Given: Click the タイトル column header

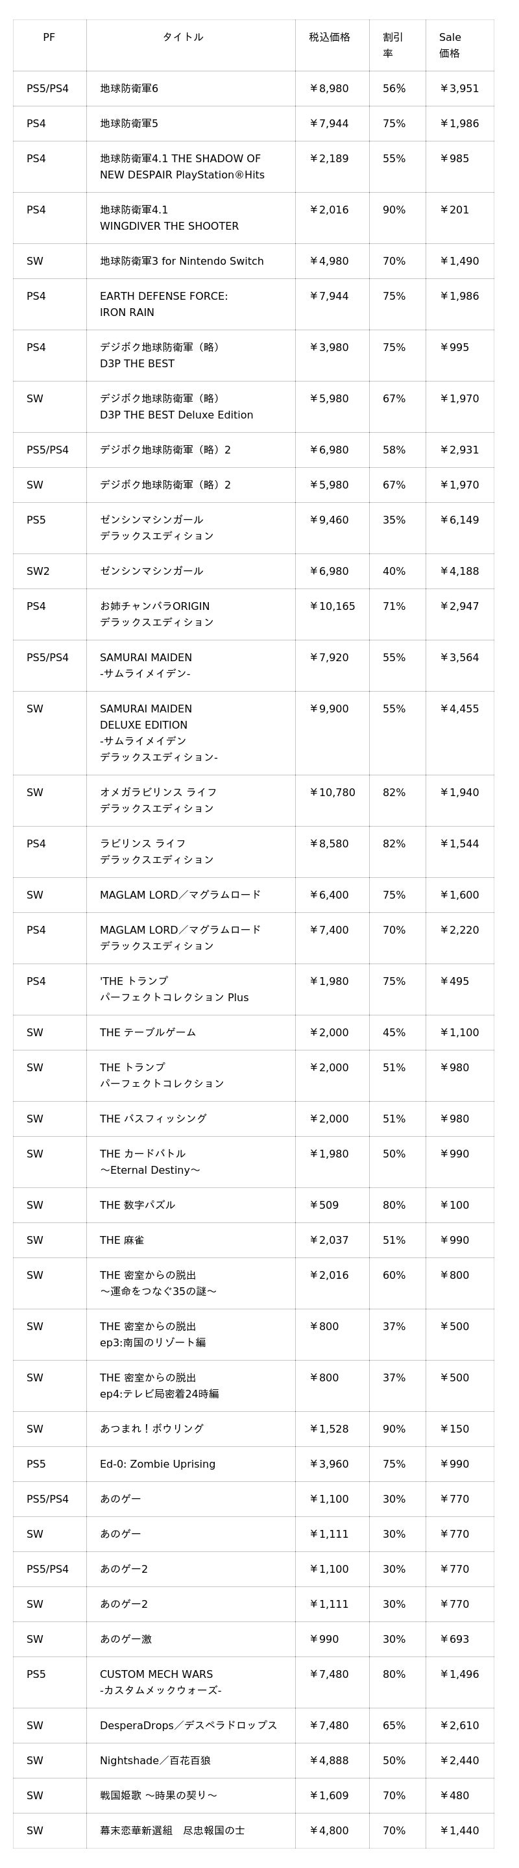Looking at the screenshot, I should (183, 37).
